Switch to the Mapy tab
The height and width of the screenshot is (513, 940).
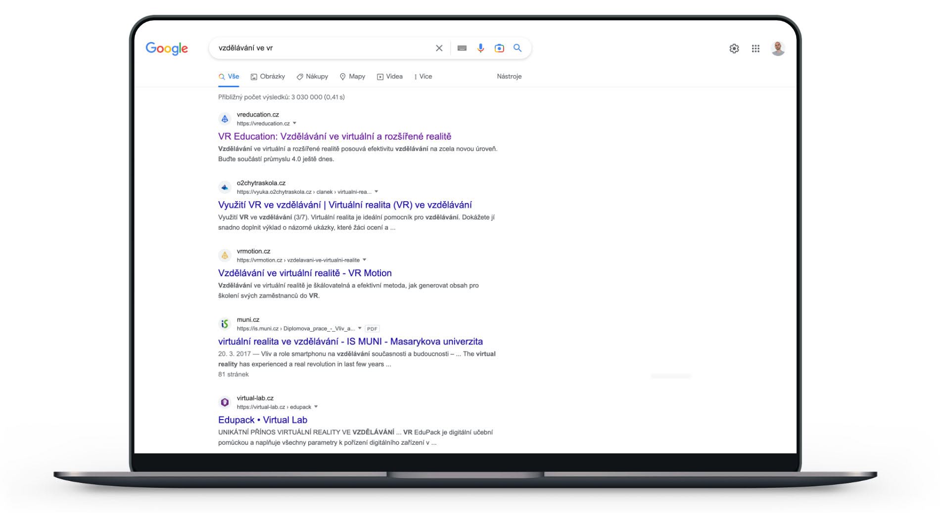(x=352, y=77)
